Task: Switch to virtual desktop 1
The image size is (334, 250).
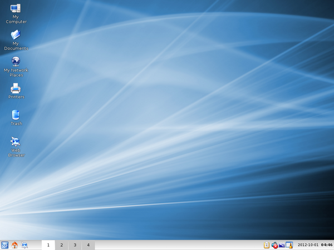Action: click(48, 245)
